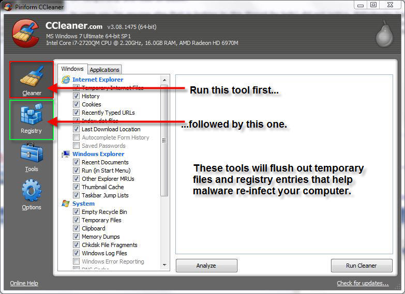Close the CCleaner window
This screenshot has height=294, width=405.
pos(391,5)
